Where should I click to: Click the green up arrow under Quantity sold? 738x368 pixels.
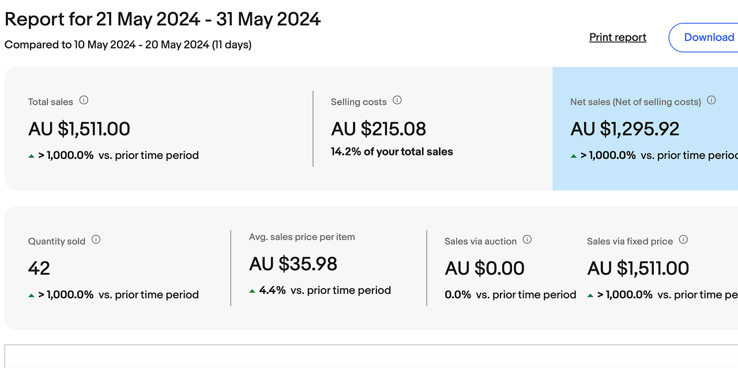point(32,295)
